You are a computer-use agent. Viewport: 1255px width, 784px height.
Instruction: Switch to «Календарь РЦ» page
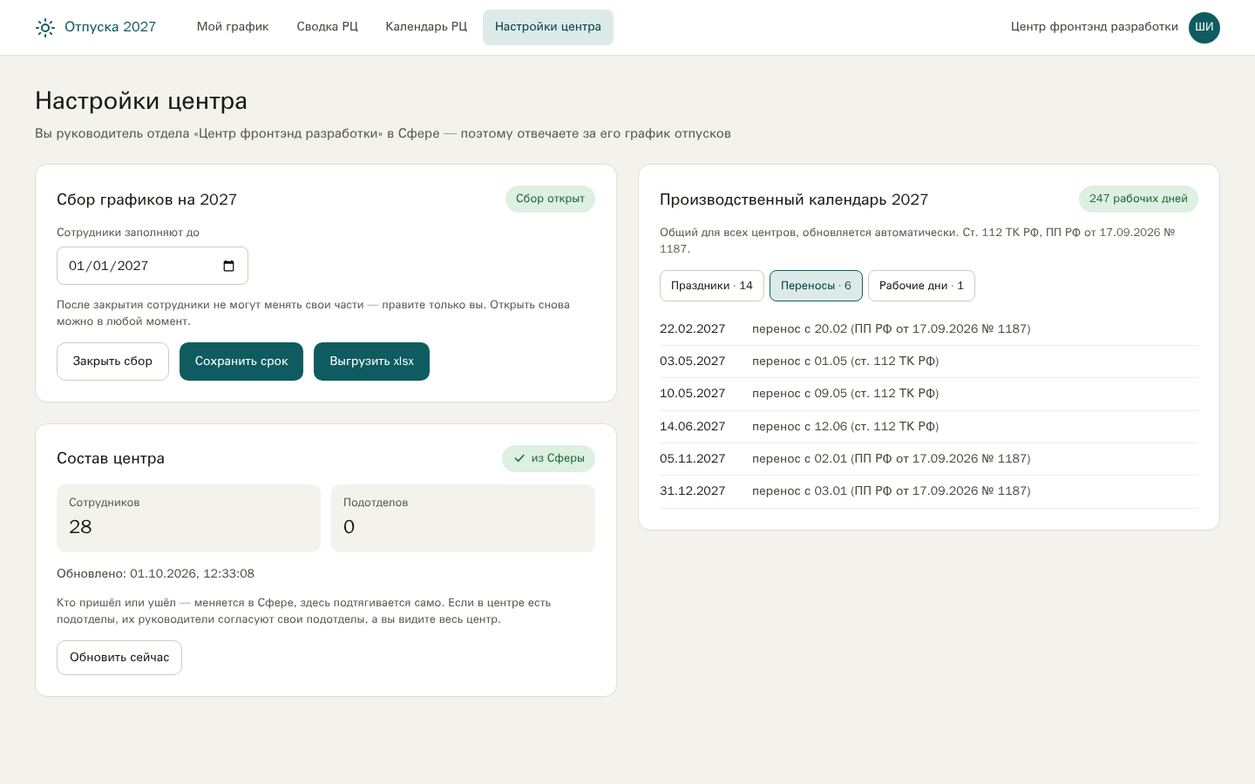pyautogui.click(x=426, y=27)
